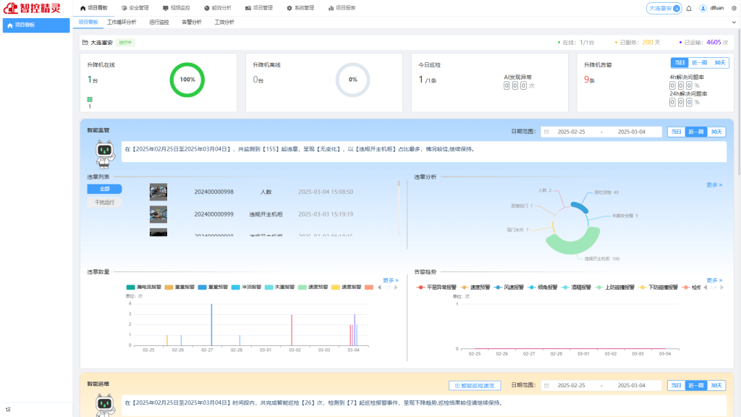
Task: Filter violations by 干扰运行
Action: click(105, 202)
